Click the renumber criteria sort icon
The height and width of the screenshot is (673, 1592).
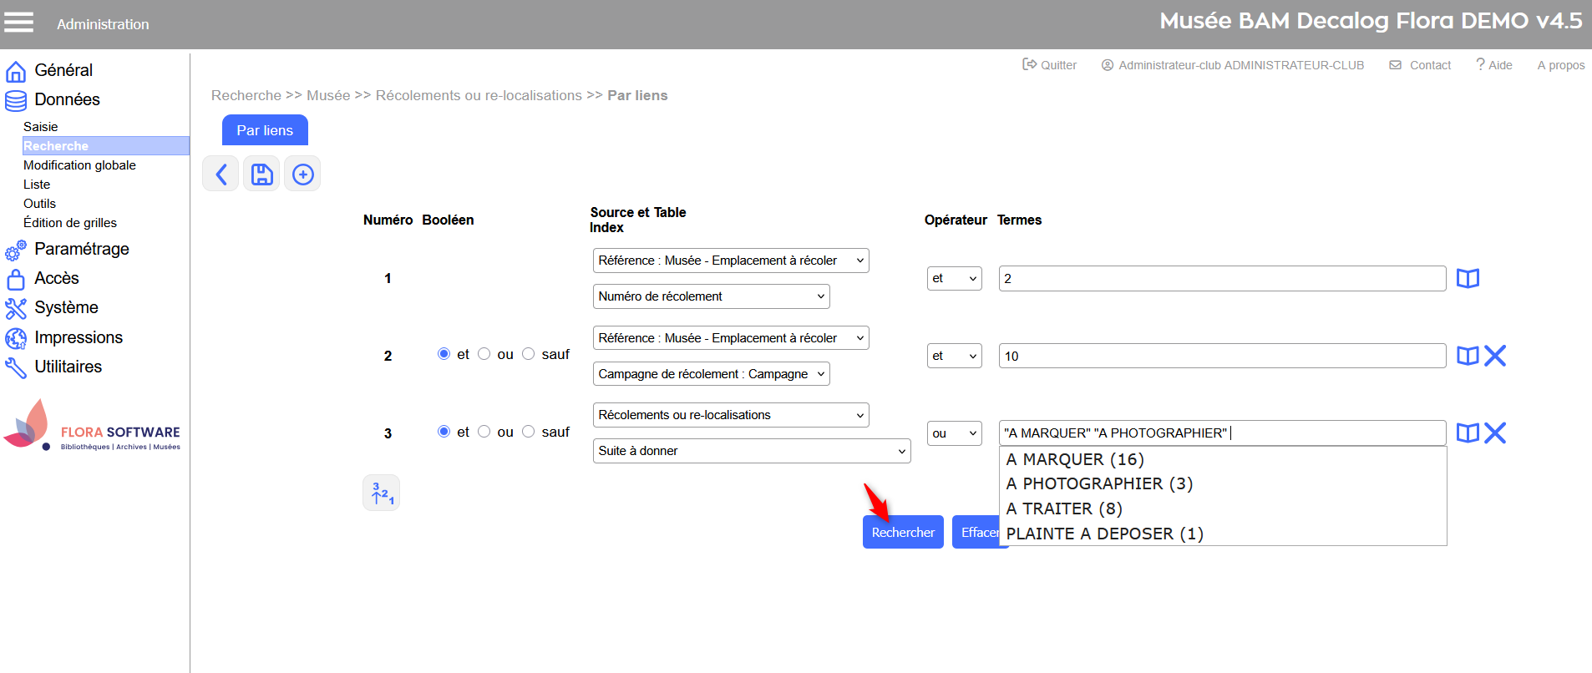pos(381,493)
